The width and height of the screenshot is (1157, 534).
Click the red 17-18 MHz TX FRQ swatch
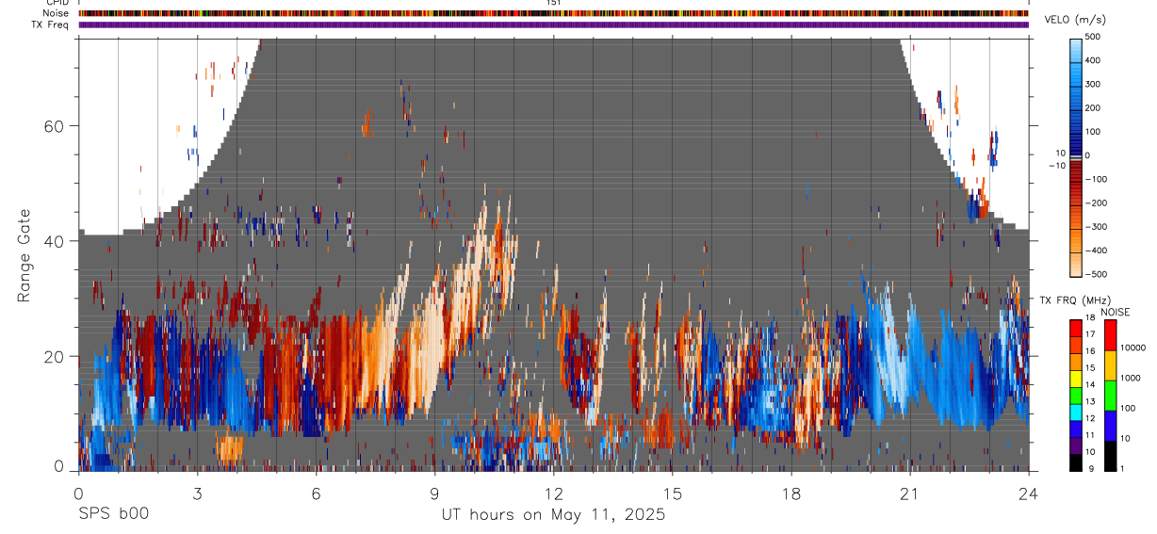[x=1075, y=328]
